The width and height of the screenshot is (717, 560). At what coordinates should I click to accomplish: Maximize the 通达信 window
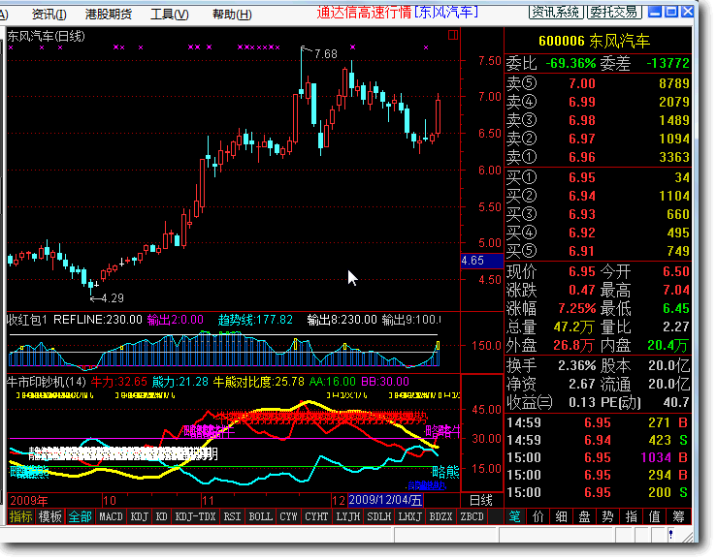click(671, 12)
